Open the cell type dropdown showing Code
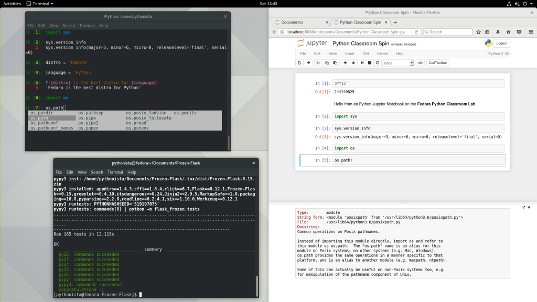537x302 pixels. tap(397, 62)
